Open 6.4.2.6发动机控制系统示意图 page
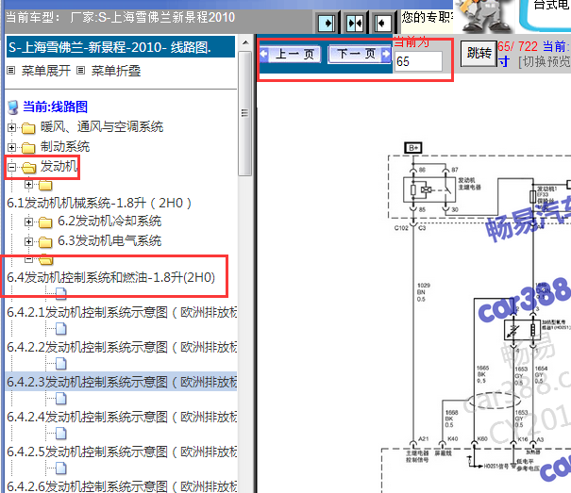Viewport: 571px width, 493px height. pos(122,486)
